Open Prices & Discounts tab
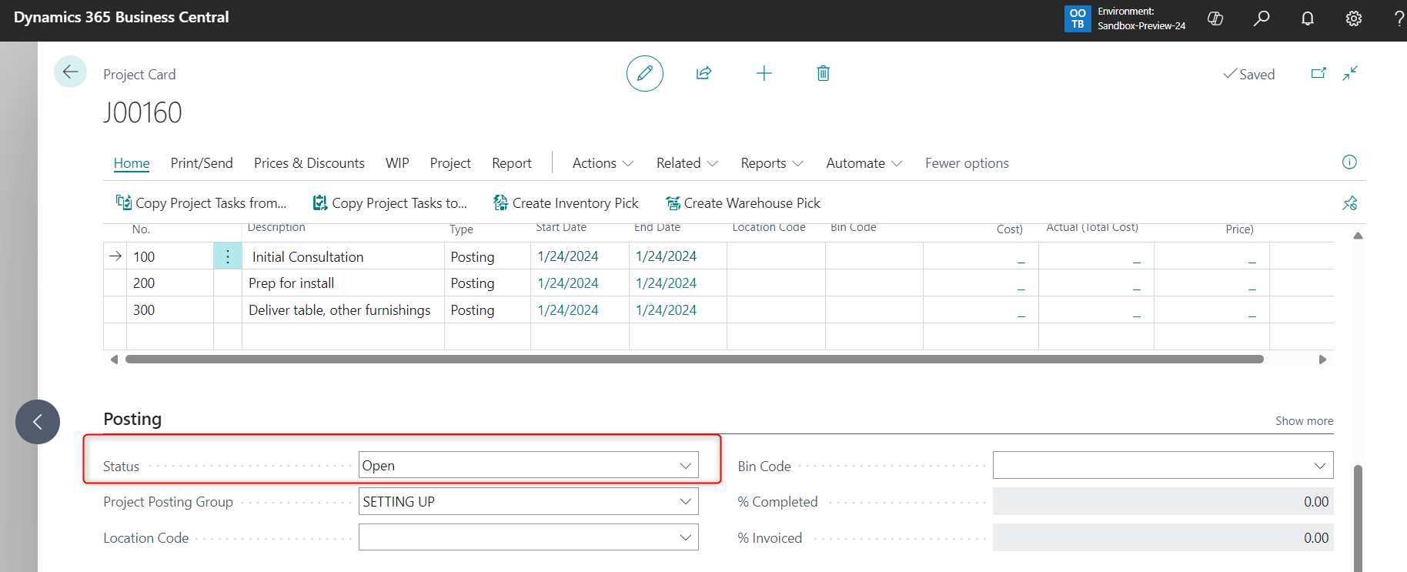 309,163
